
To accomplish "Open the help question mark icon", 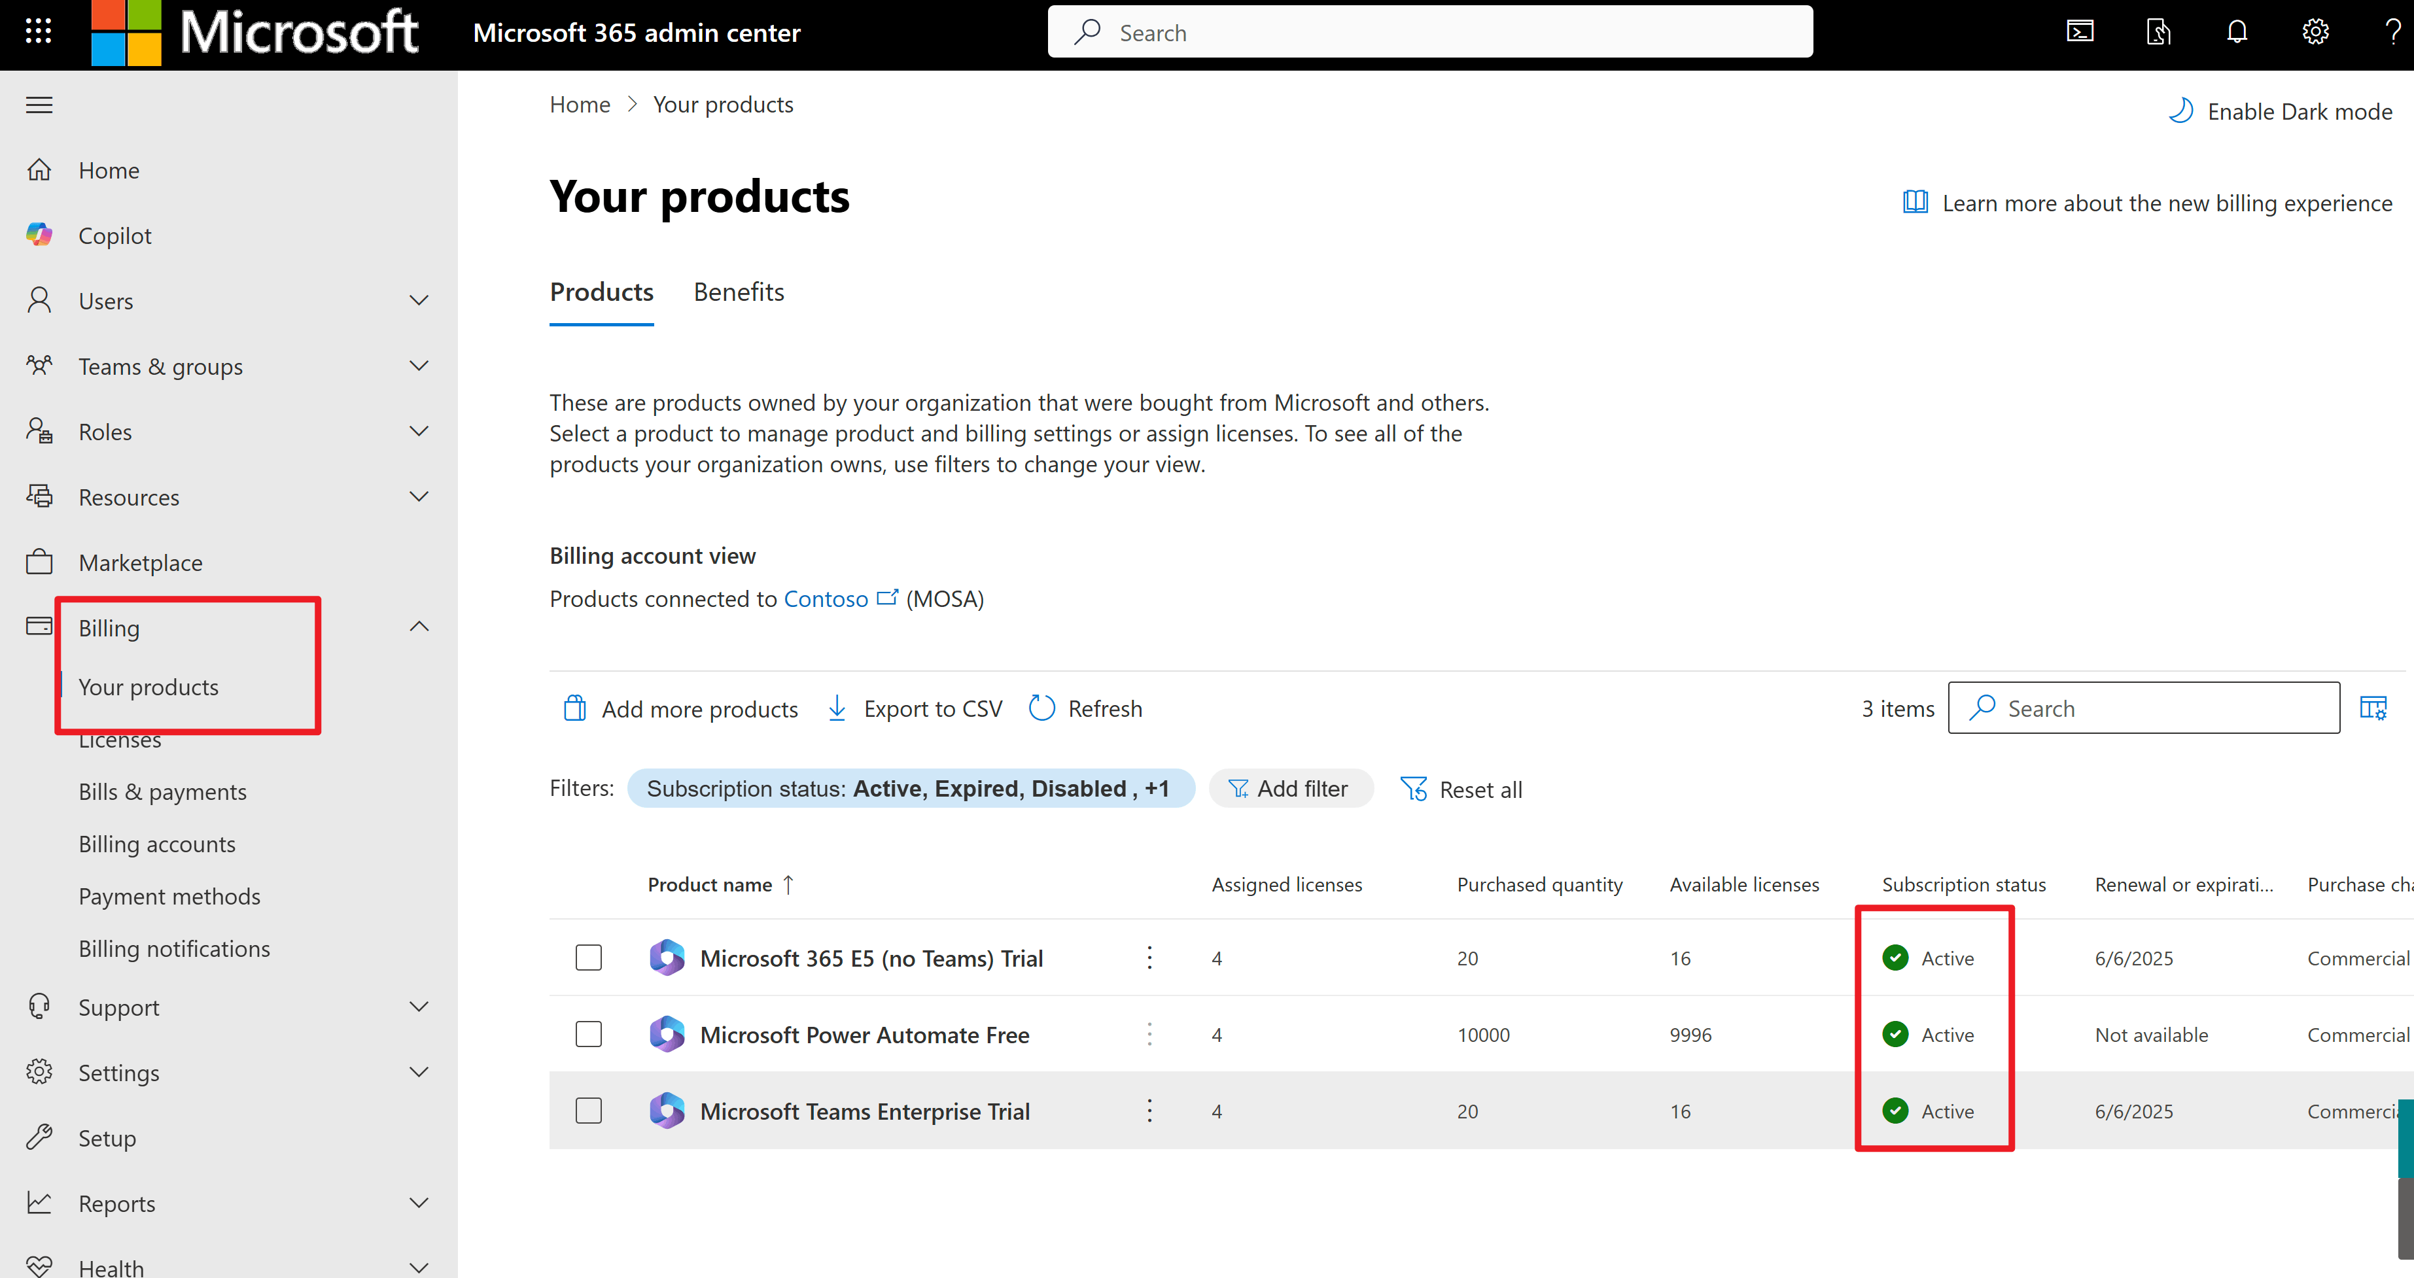I will [x=2392, y=32].
